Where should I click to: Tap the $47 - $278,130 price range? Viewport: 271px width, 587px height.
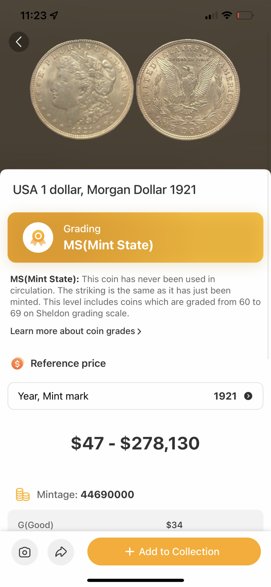(135, 443)
